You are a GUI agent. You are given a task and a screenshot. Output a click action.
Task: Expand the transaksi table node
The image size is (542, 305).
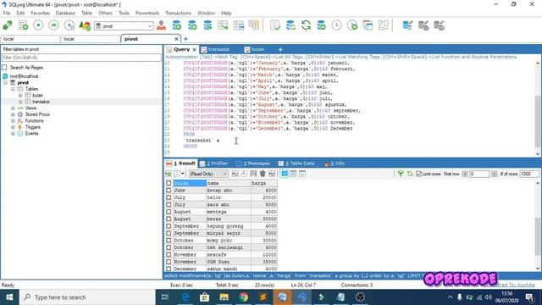(20, 102)
